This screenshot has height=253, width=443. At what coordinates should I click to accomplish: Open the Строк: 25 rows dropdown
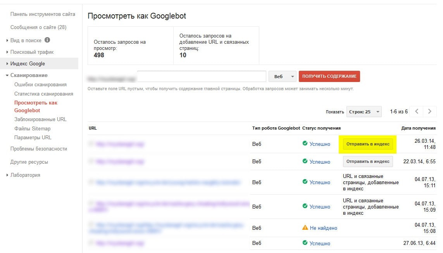[x=364, y=112]
